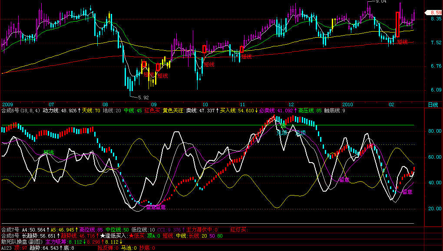Click the 中位线:50 label
Screen dimensions: 443x251
point(117,230)
